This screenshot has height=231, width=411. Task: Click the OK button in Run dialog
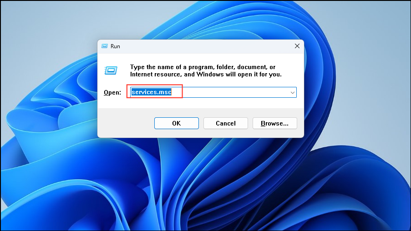pos(177,123)
